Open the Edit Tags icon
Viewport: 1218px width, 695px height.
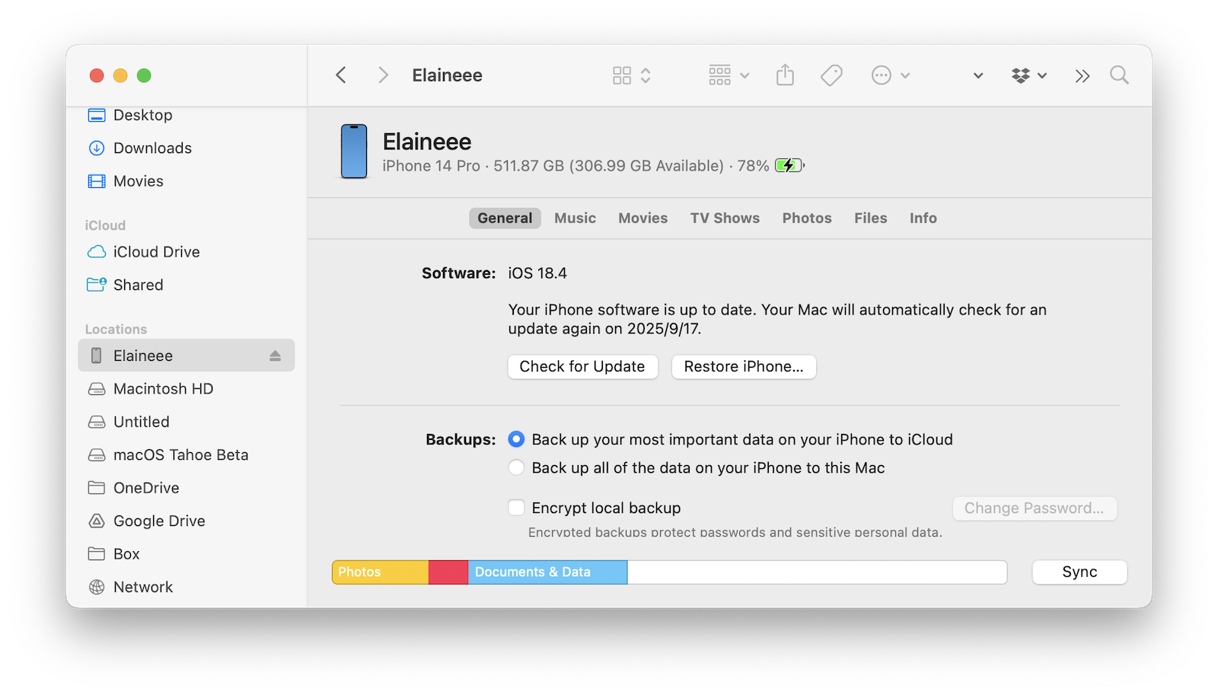[x=831, y=75]
